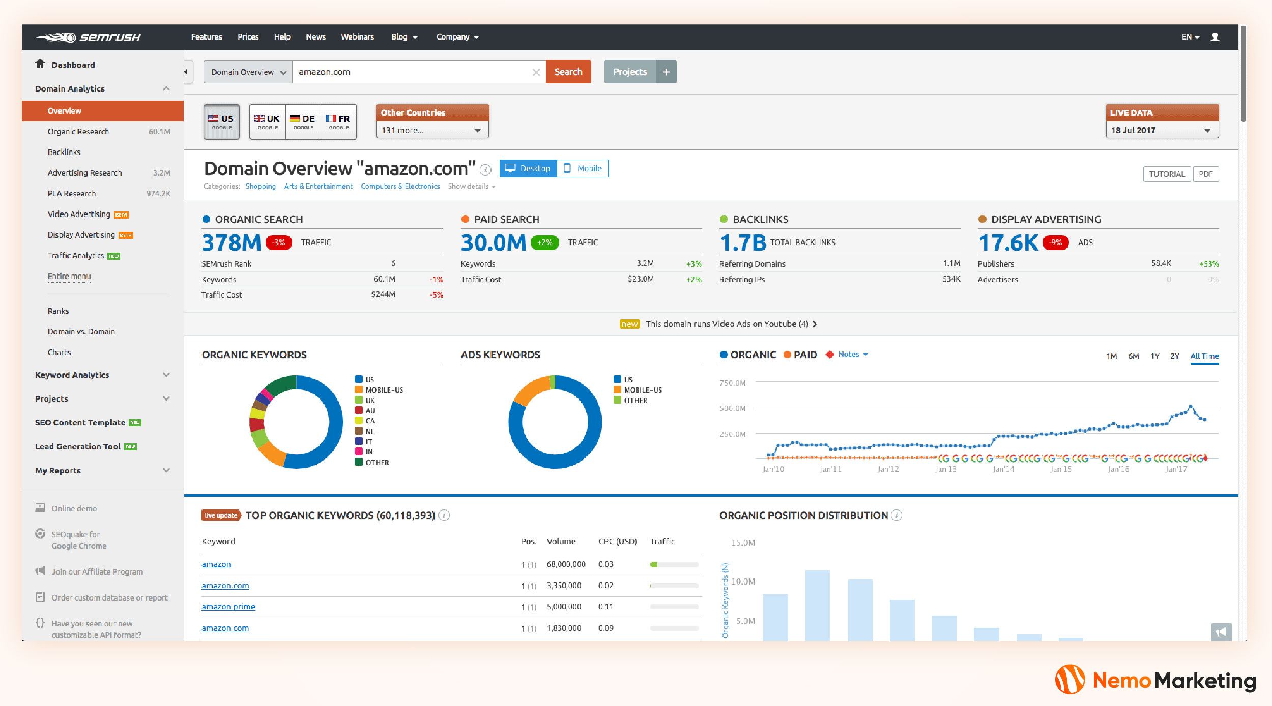The height and width of the screenshot is (706, 1272).
Task: Click the user account profile icon
Action: coord(1215,37)
